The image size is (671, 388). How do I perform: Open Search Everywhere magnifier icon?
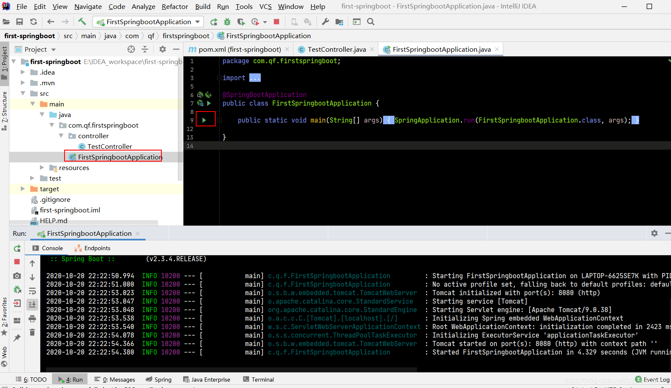(x=371, y=22)
